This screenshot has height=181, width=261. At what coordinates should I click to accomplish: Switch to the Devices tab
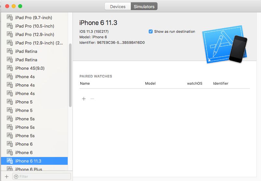118,6
